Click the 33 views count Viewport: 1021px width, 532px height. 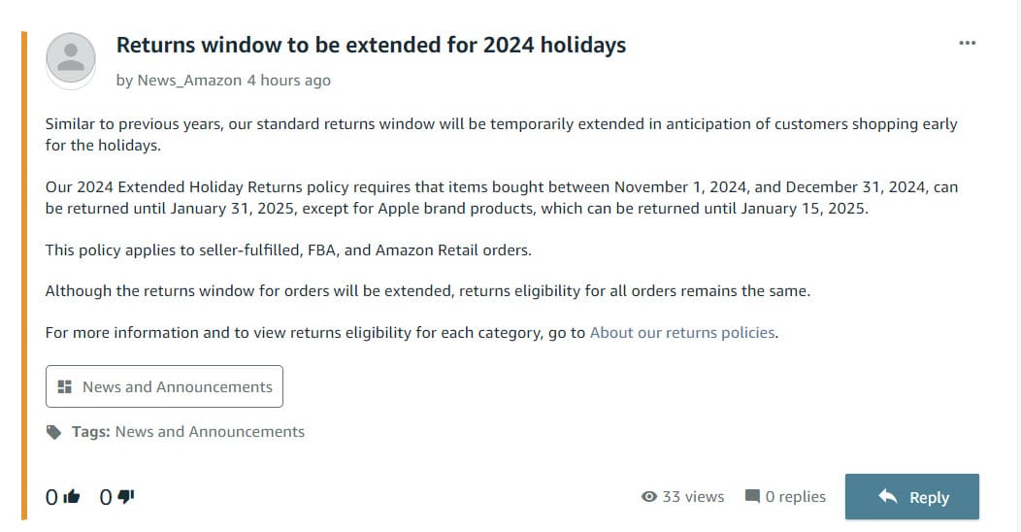click(x=693, y=497)
